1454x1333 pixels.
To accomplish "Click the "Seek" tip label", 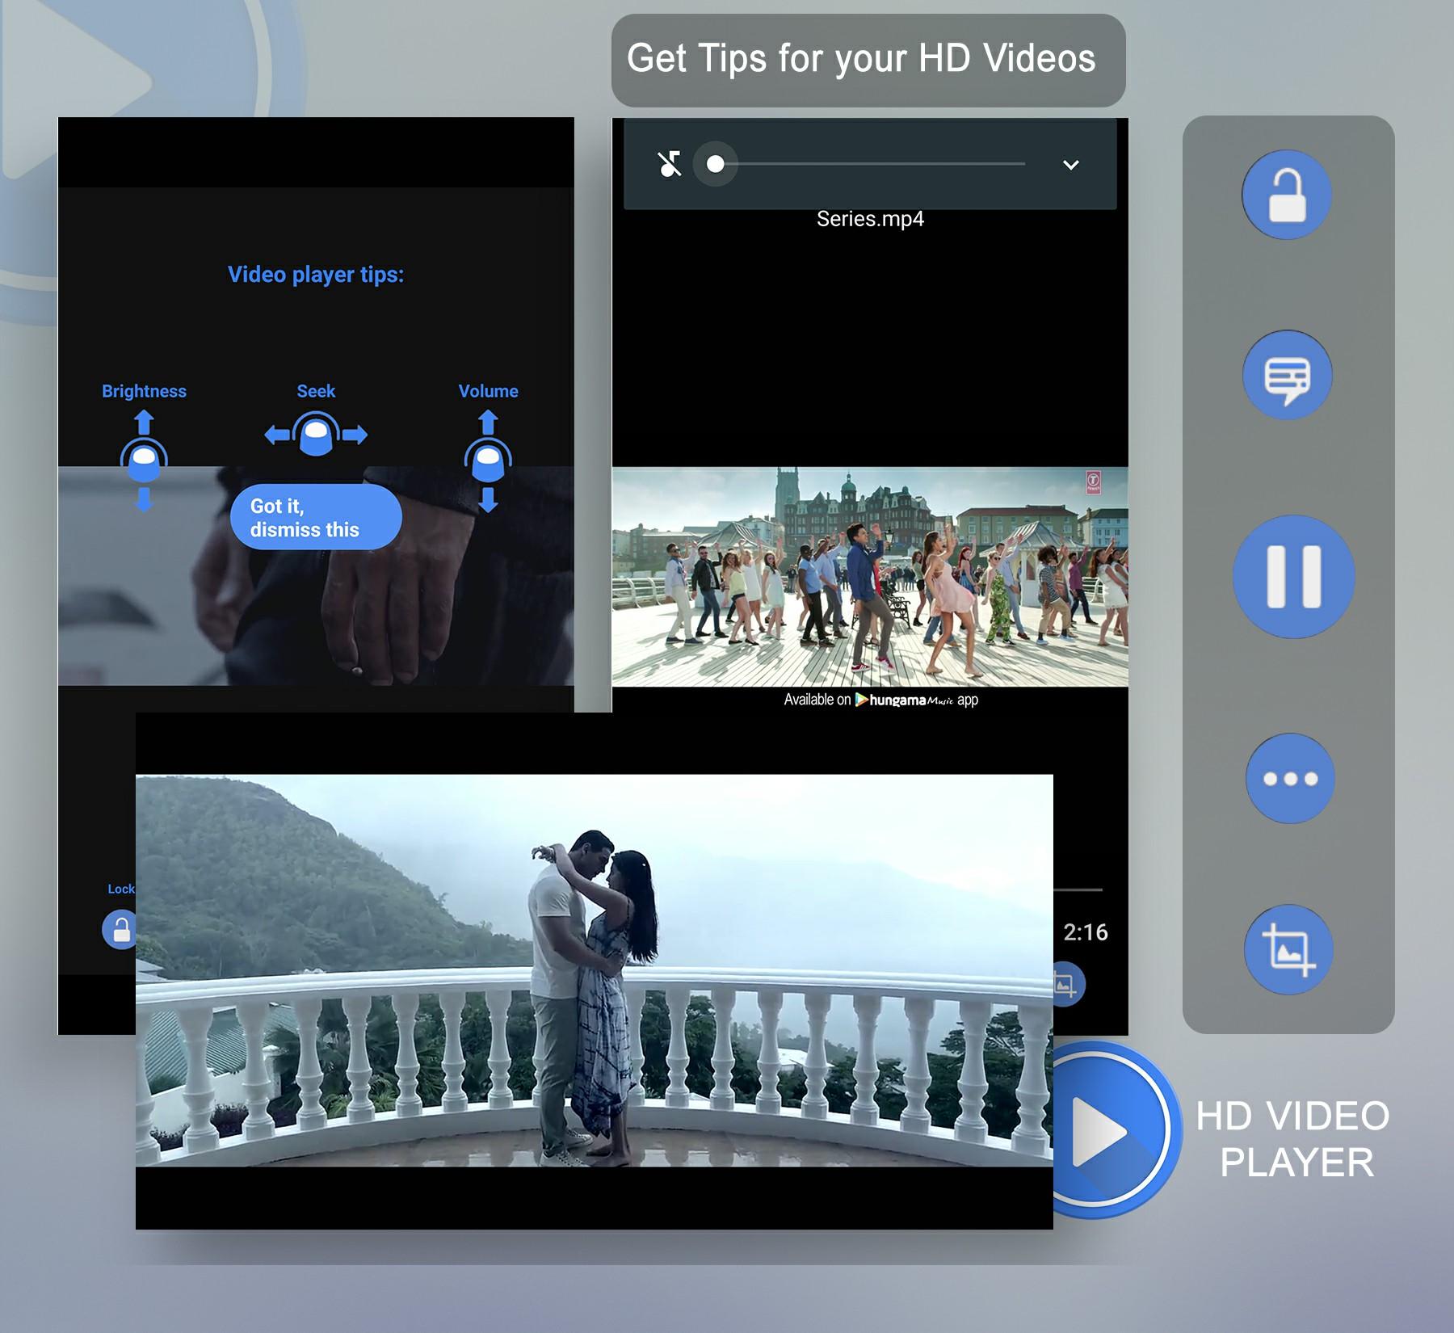I will click(x=316, y=391).
